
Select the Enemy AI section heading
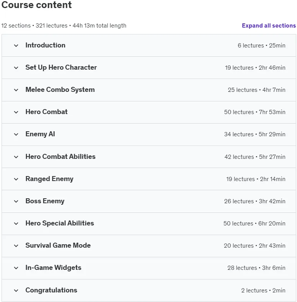[x=40, y=134]
